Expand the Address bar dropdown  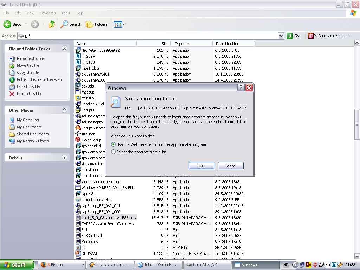click(x=281, y=36)
